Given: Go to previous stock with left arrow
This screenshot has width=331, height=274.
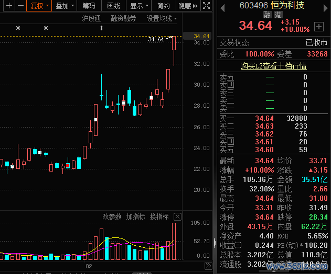Looking at the screenshot, I should 222,8.
